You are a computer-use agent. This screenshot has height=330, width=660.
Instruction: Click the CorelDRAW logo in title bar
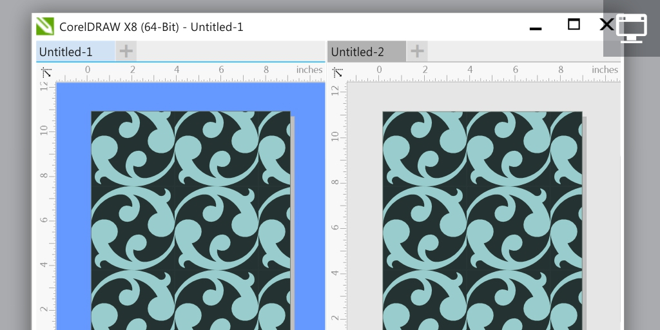coord(45,26)
